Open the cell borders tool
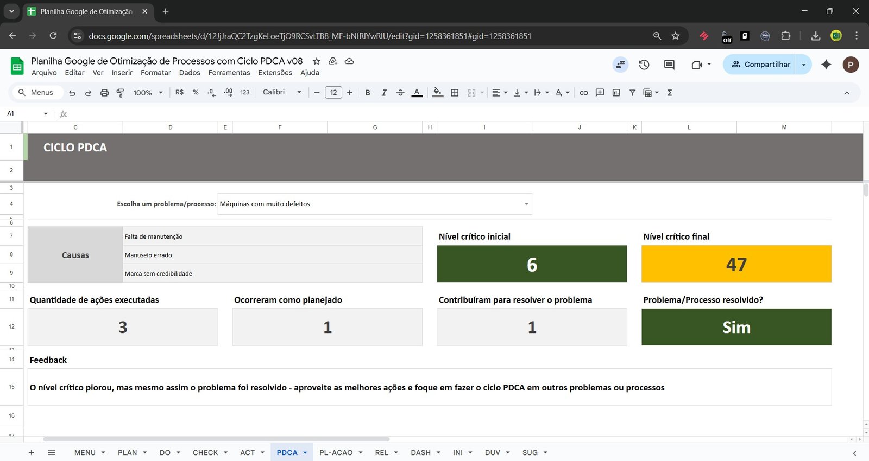Image resolution: width=869 pixels, height=461 pixels. pos(455,93)
